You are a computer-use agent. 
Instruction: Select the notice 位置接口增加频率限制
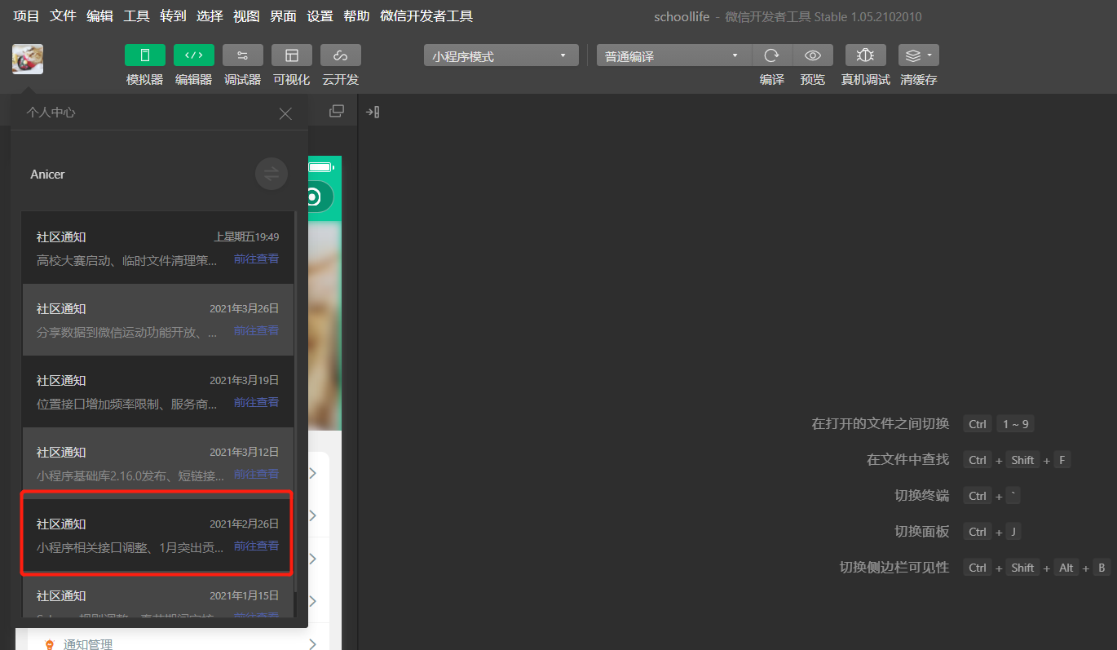point(158,391)
